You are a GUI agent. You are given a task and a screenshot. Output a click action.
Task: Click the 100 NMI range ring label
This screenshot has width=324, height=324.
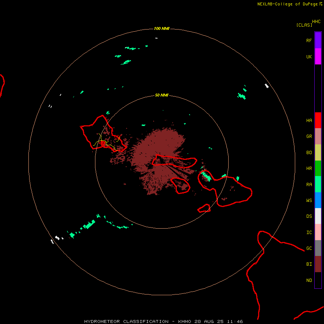coord(162,28)
